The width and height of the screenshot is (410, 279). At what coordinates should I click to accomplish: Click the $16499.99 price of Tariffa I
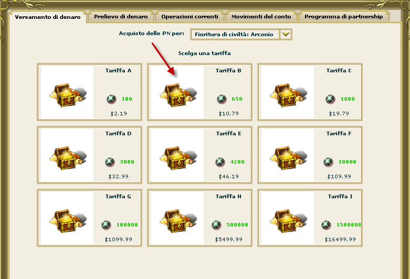340,240
